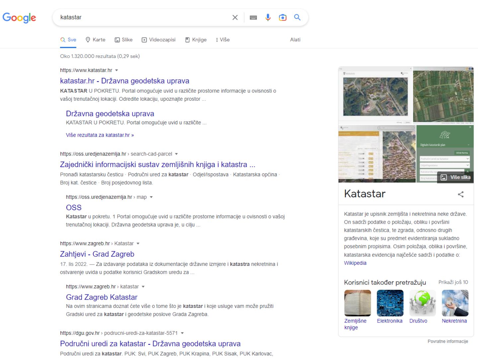Open Više rezultata za katastar.hr link

tap(100, 135)
